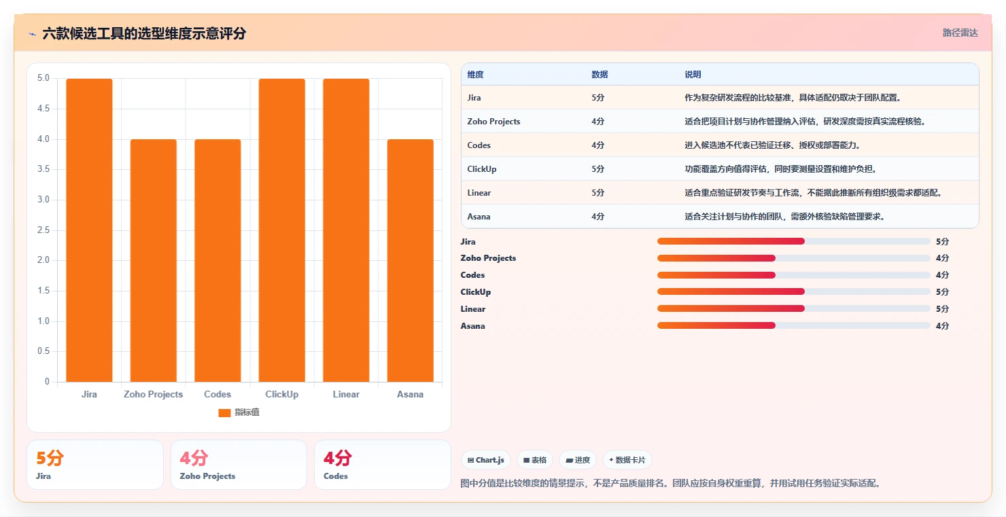Viewport: 1006px width, 517px height.
Task: Open the Zoho Projects 4分 data card
Action: (239, 465)
